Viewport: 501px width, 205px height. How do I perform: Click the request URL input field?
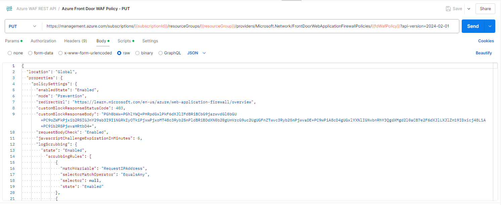(235, 26)
